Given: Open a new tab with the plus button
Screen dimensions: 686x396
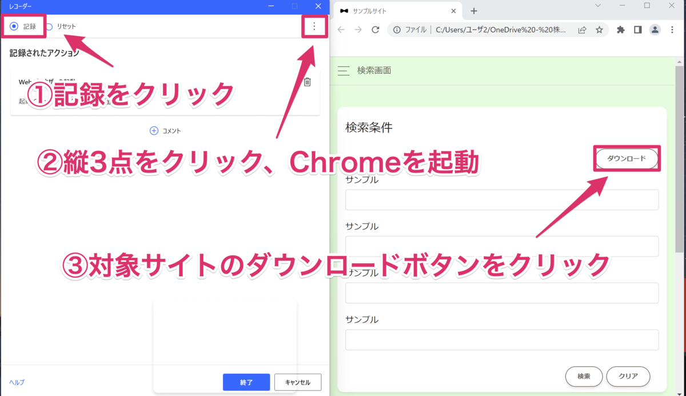Looking at the screenshot, I should (x=473, y=10).
